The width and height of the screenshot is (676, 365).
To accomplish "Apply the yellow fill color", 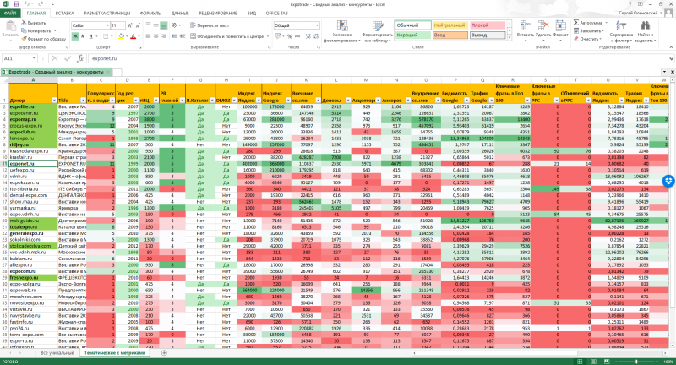I will point(121,36).
